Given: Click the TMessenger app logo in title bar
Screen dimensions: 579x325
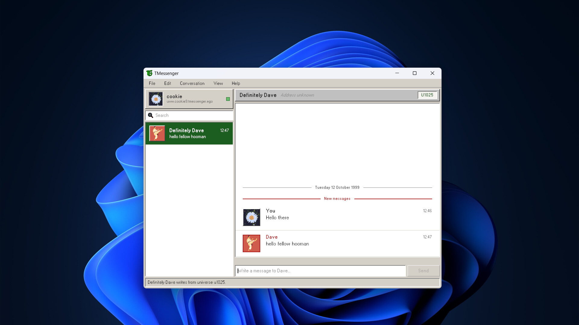Looking at the screenshot, I should 149,73.
